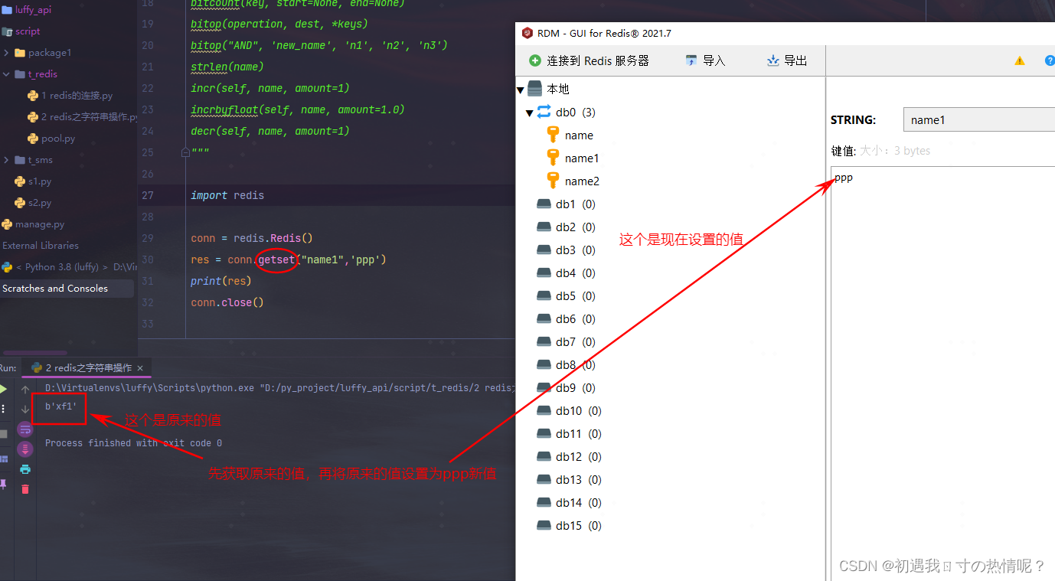This screenshot has height=581, width=1055.
Task: Collapse the t_redis folder arrow
Action: 6,74
